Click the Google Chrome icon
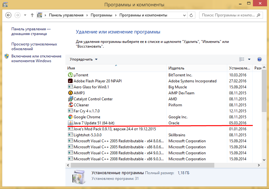The height and width of the screenshot is (189, 269). click(x=70, y=117)
